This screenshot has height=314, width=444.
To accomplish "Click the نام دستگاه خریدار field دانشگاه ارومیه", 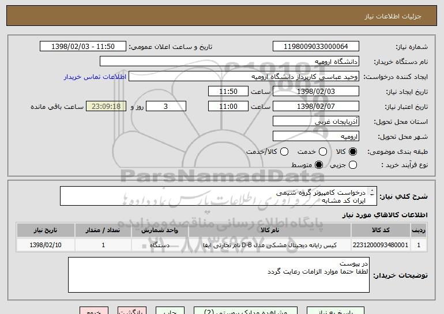I will point(229,62).
